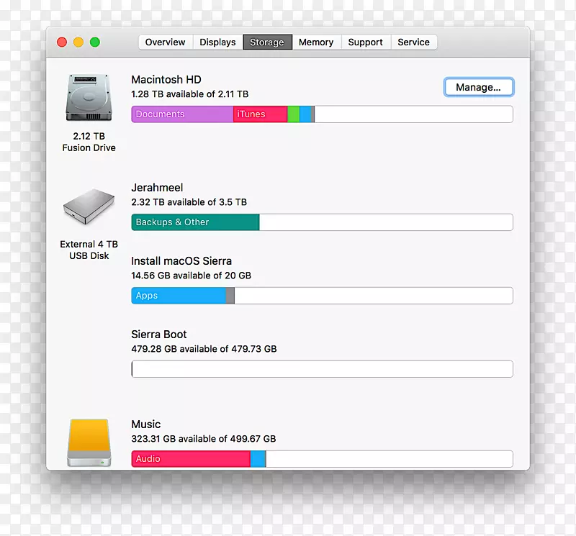Click the red iTunes storage segment
The height and width of the screenshot is (536, 576).
click(x=260, y=114)
